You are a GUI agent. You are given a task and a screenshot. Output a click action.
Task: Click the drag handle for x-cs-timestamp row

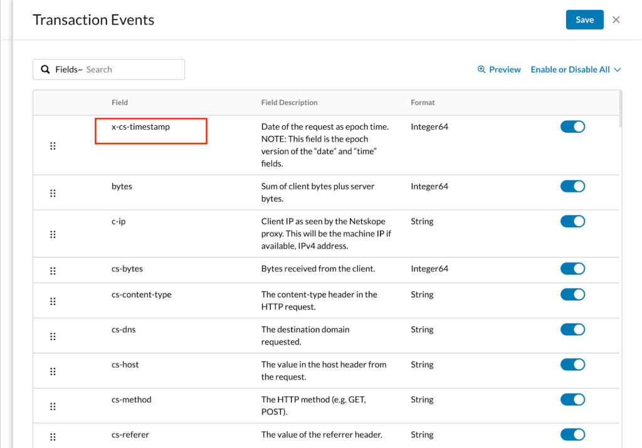click(53, 146)
